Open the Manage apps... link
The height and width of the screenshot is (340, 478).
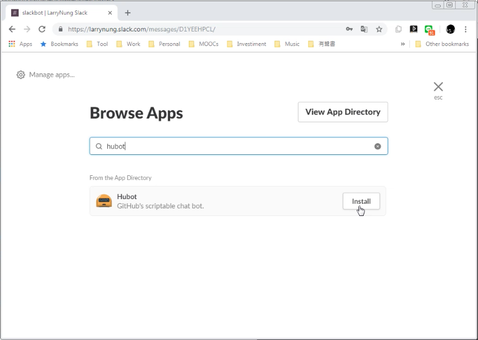click(x=52, y=75)
